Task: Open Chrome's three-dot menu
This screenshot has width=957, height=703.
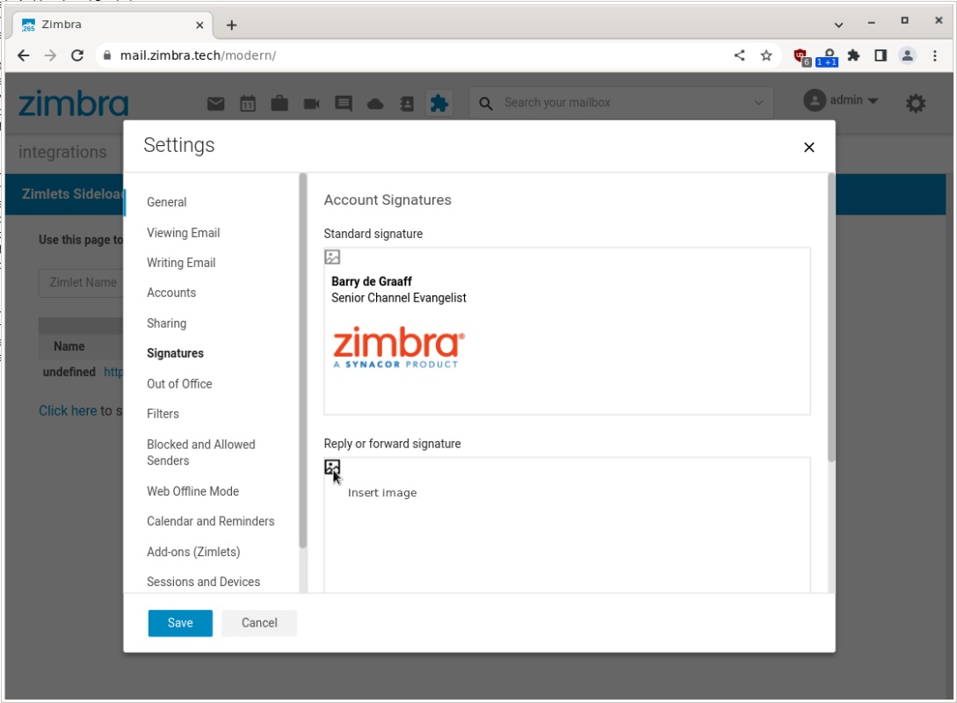Action: point(935,55)
